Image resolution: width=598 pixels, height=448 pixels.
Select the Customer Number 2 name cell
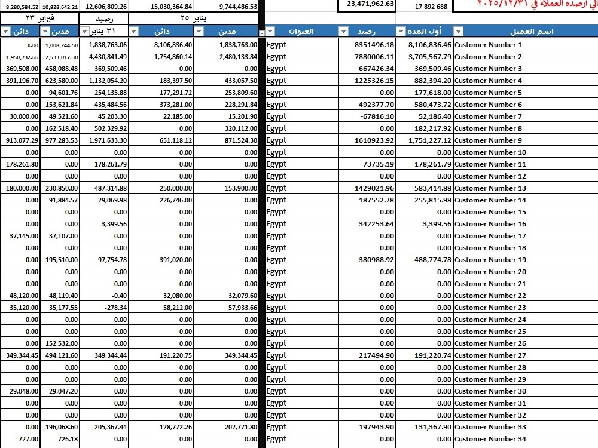(x=526, y=57)
